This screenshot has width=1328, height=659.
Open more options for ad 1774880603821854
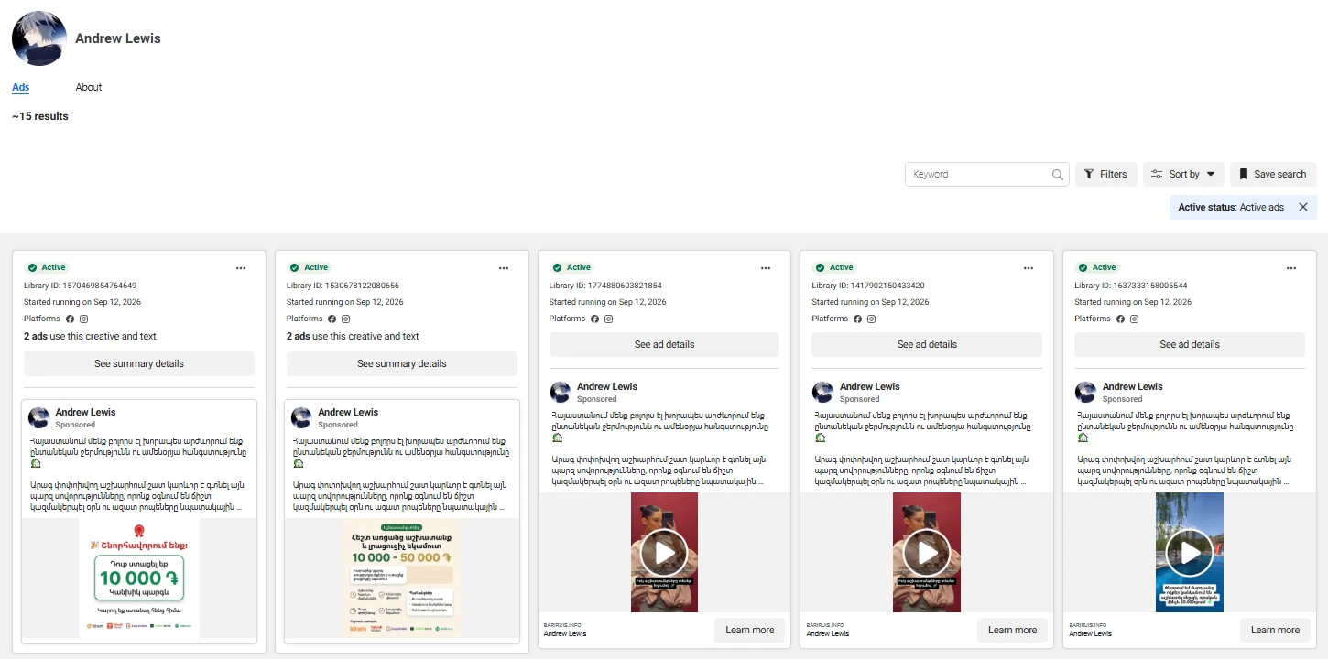click(x=766, y=268)
